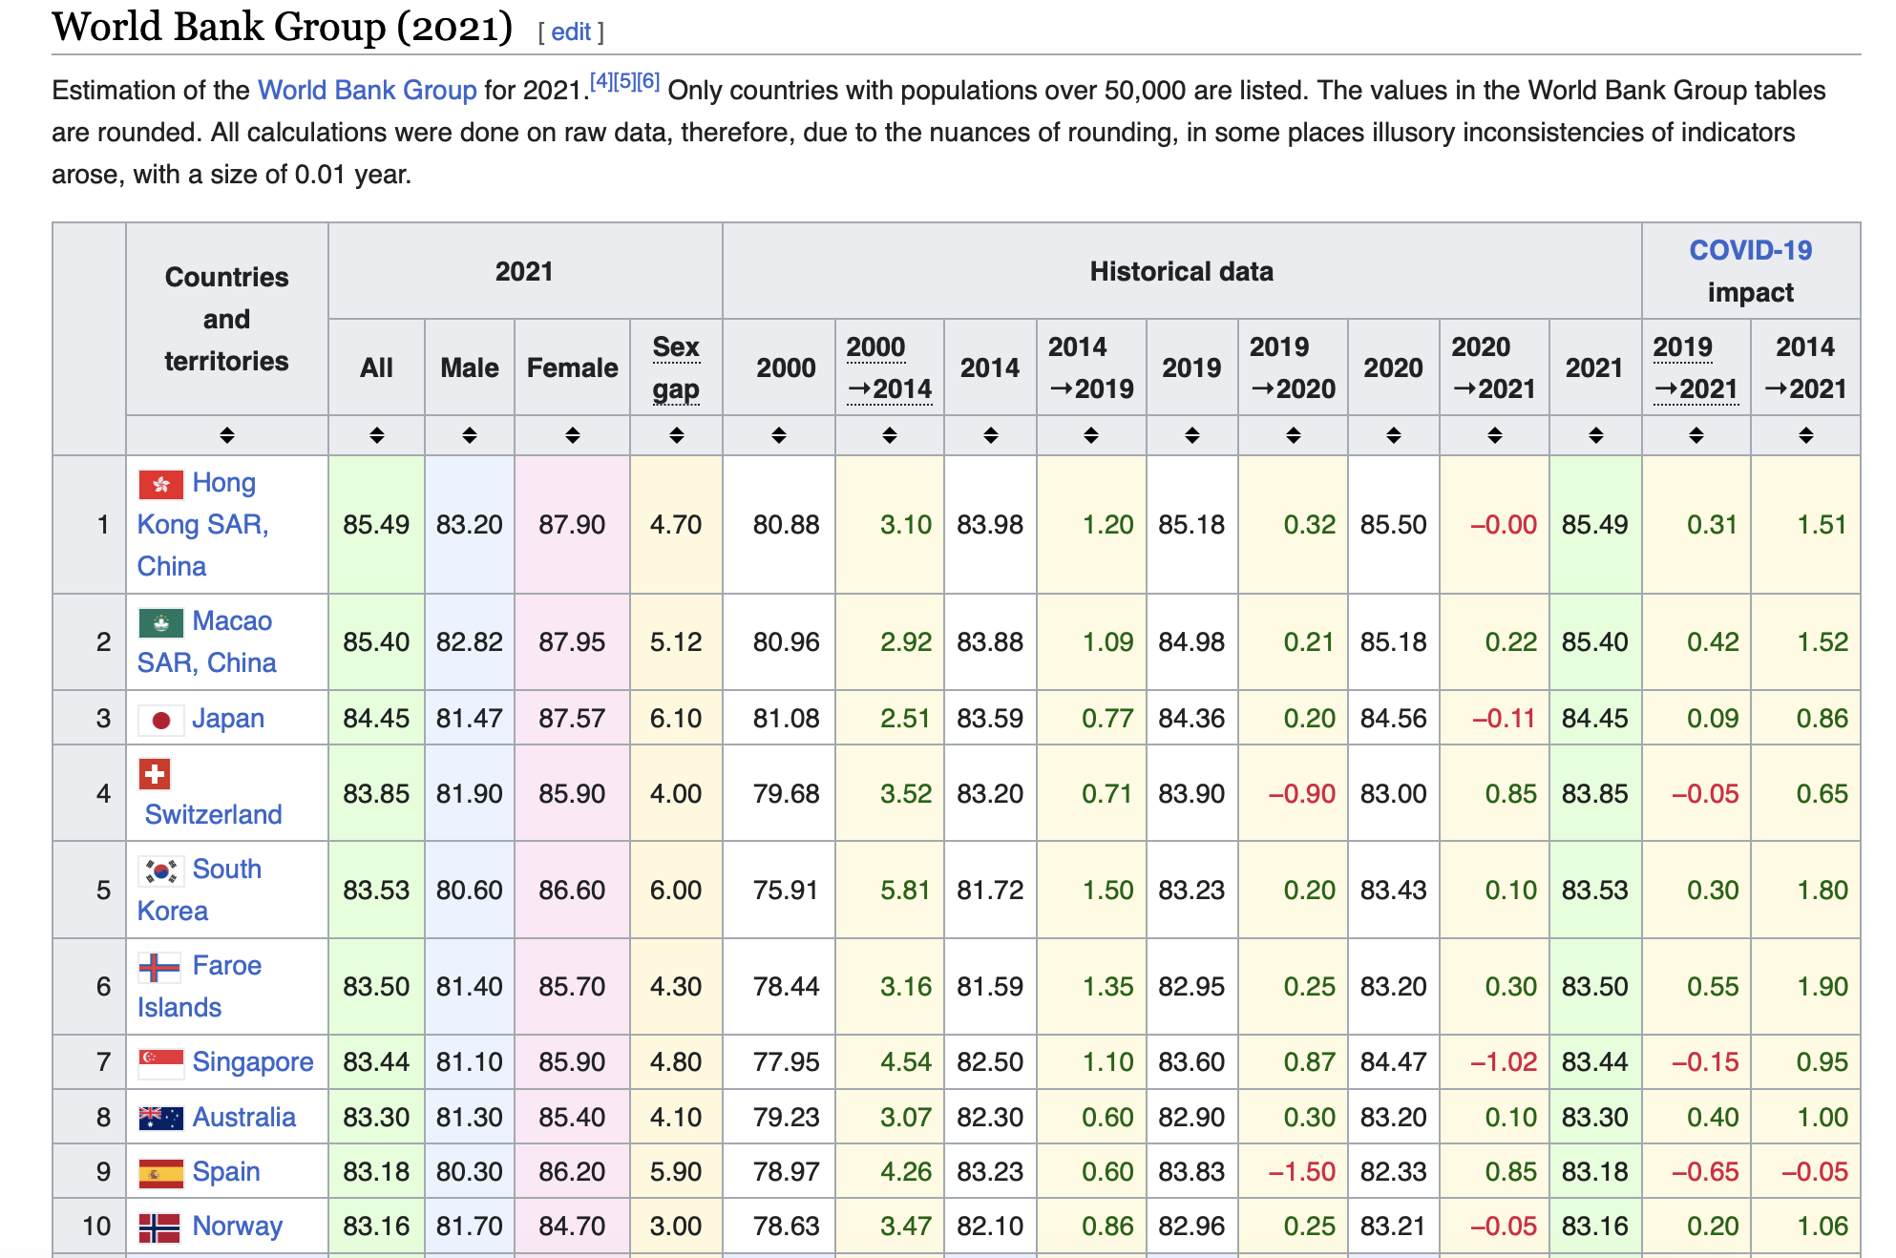Sort by 2019→2020 column arrows

(x=1294, y=435)
